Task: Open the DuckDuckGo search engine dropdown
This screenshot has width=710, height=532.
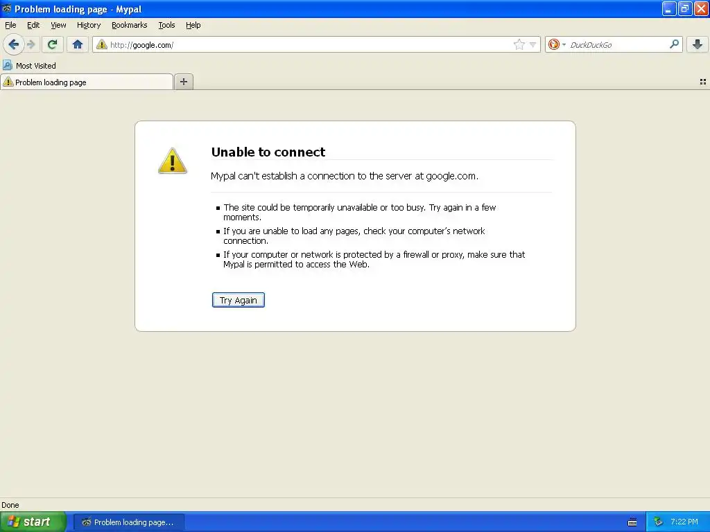Action: coord(557,44)
